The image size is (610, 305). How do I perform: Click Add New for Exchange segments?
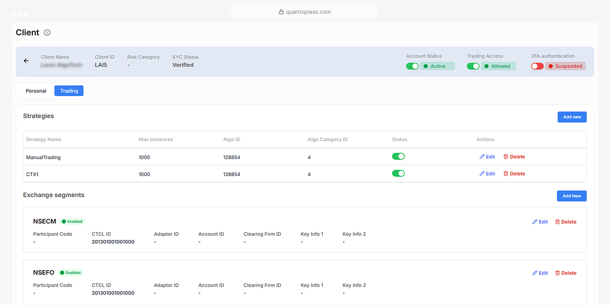[572, 196]
